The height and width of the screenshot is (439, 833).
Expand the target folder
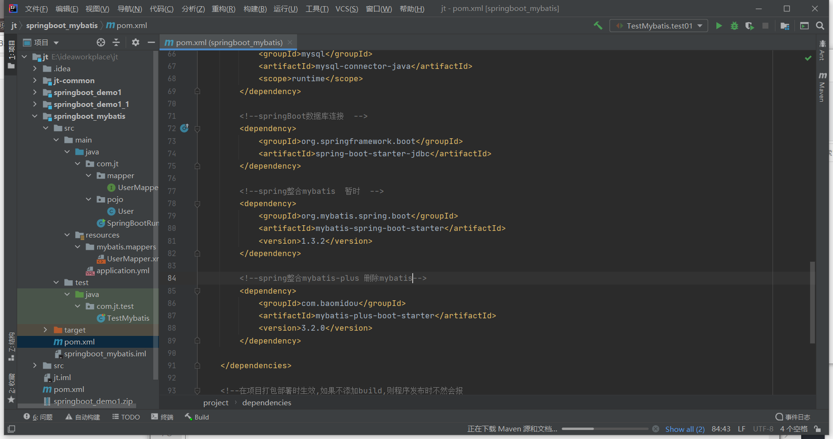pyautogui.click(x=46, y=330)
